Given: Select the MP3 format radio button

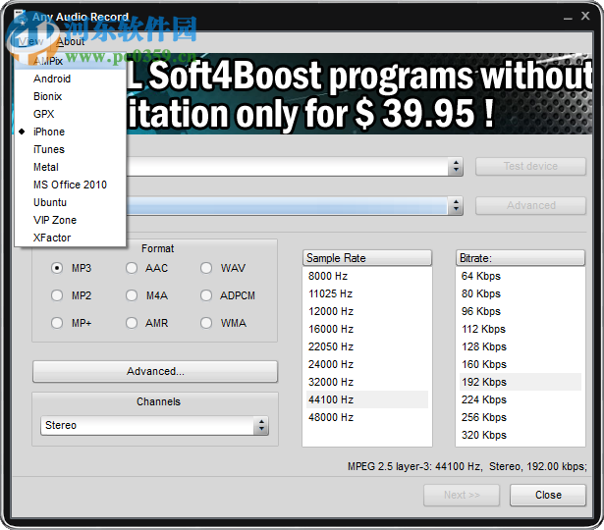Looking at the screenshot, I should pos(57,268).
